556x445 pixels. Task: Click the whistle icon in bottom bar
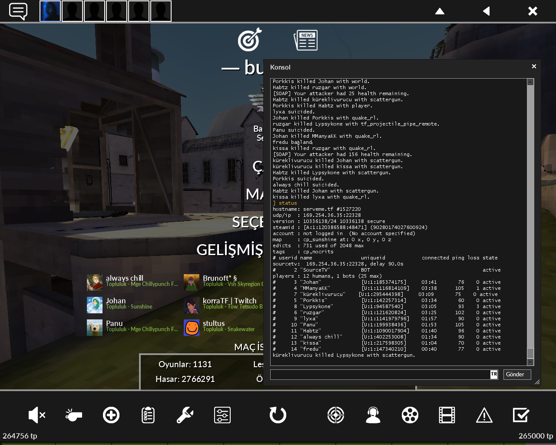[73, 415]
